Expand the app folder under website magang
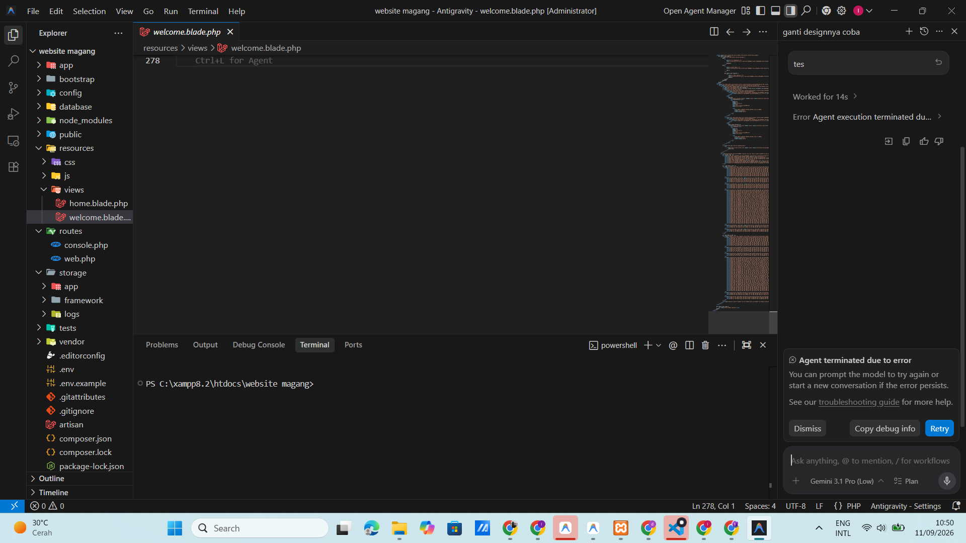The image size is (966, 543). 66,65
